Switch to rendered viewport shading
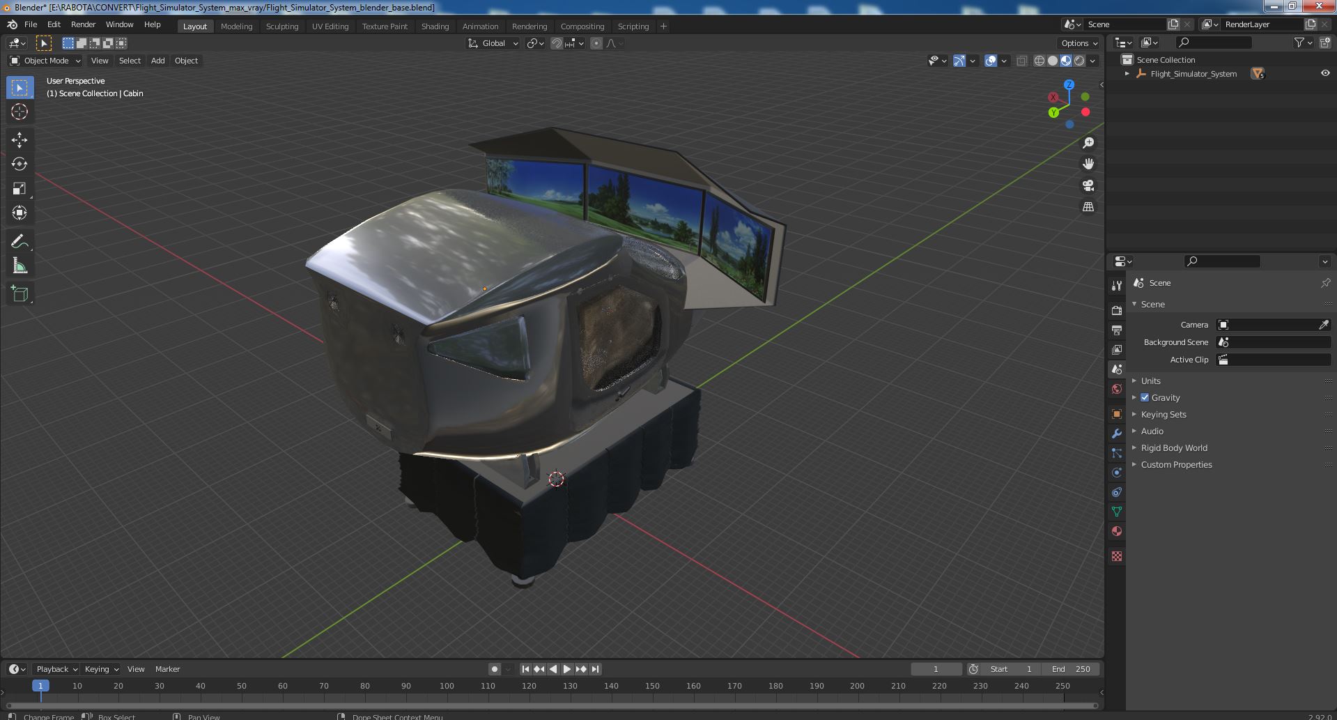 pyautogui.click(x=1079, y=61)
